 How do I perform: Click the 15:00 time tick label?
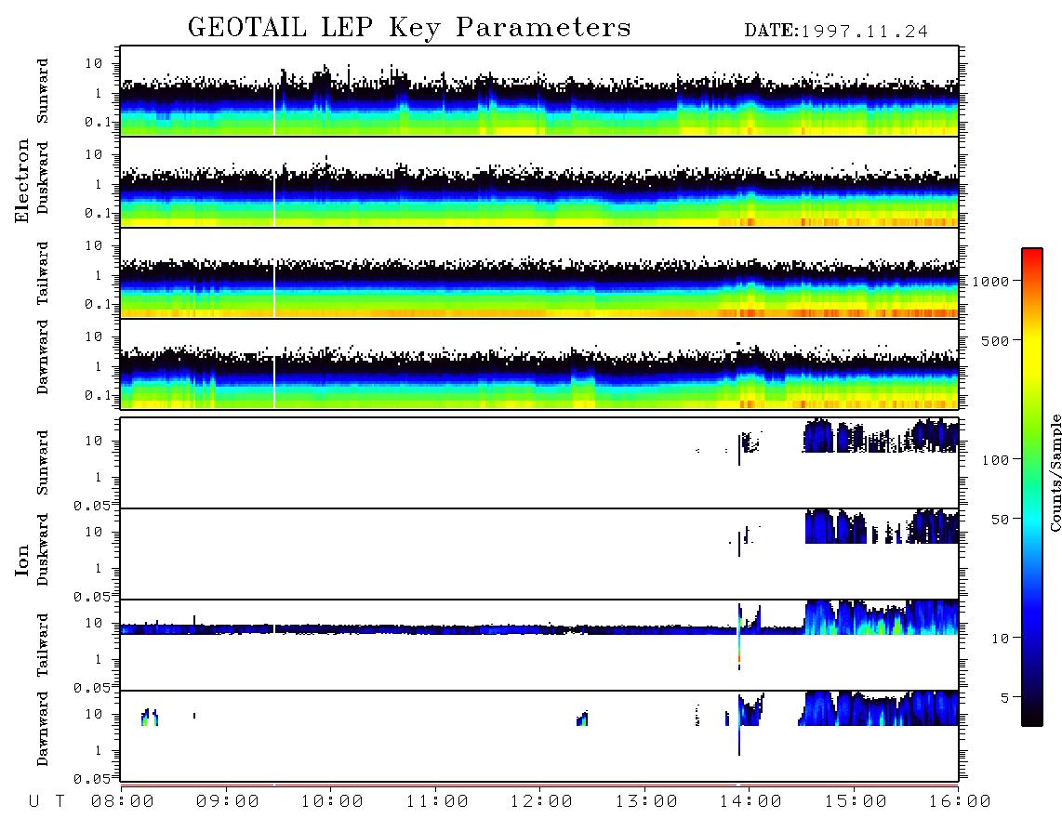pyautogui.click(x=856, y=802)
